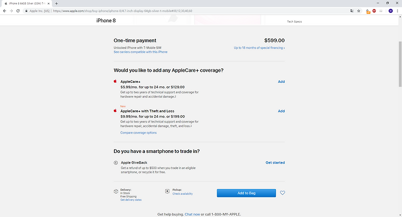Get started with Apple GiveBack
This screenshot has height=217, width=402.
coord(275,162)
